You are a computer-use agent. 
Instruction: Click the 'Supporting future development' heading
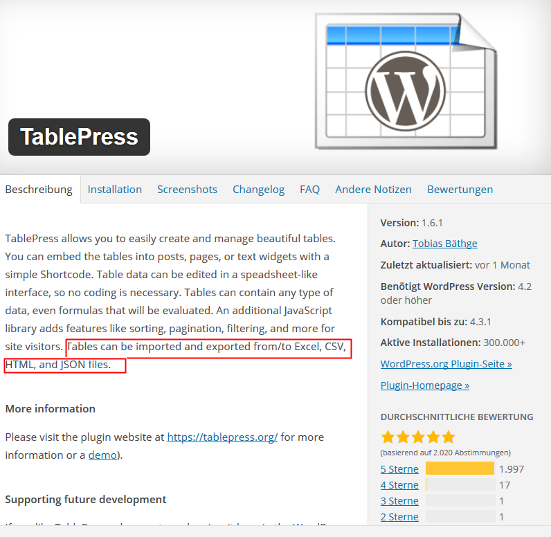point(86,499)
